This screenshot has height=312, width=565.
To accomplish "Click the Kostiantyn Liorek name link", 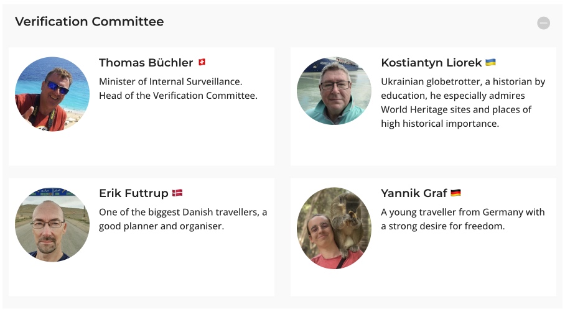I will 431,63.
